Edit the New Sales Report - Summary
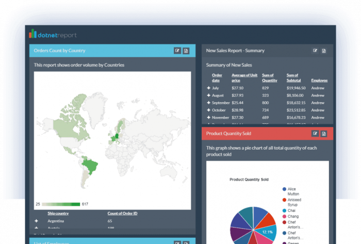Viewport: 361px width, 244px height. [315, 51]
